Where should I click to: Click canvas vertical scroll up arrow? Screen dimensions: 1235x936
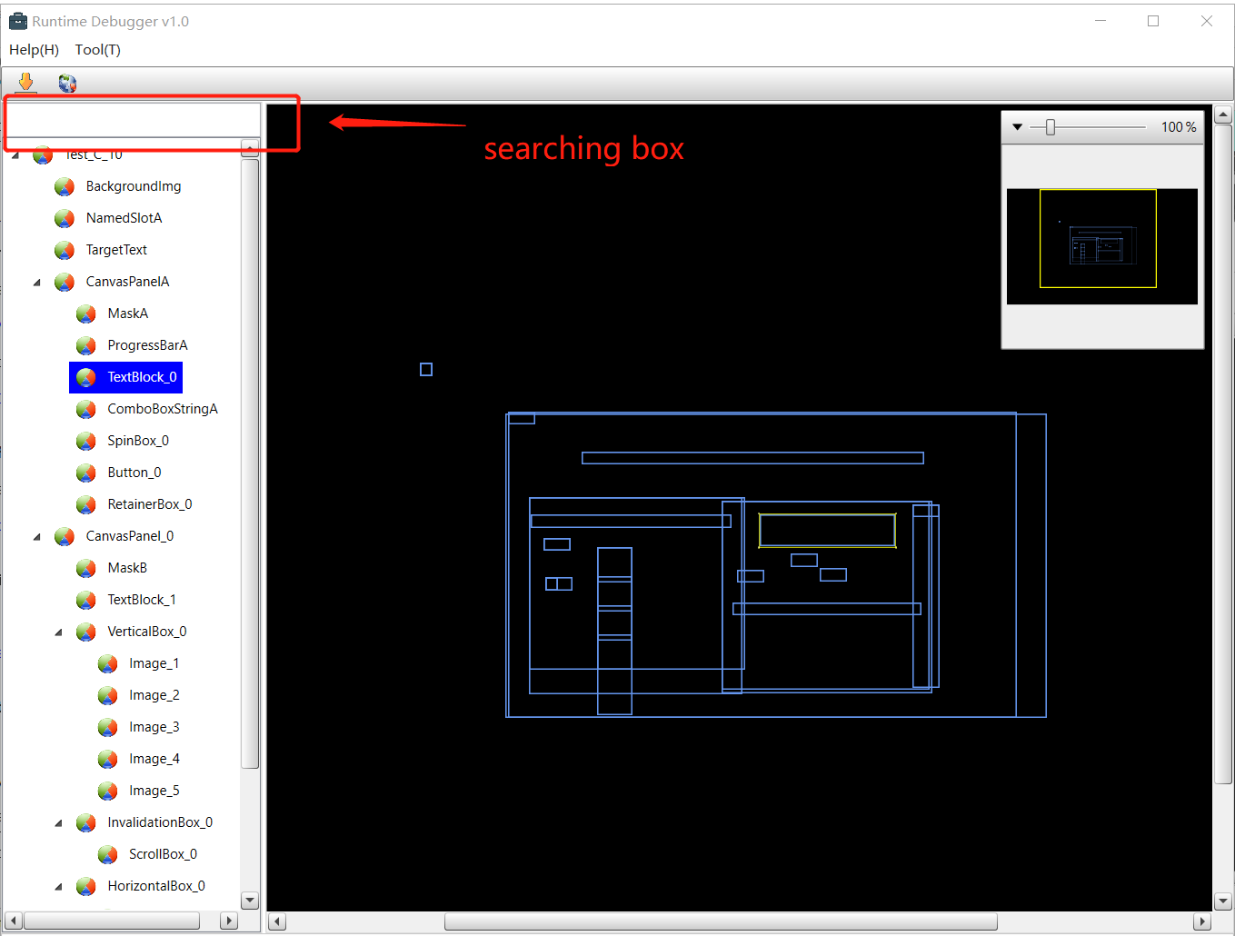(1223, 115)
